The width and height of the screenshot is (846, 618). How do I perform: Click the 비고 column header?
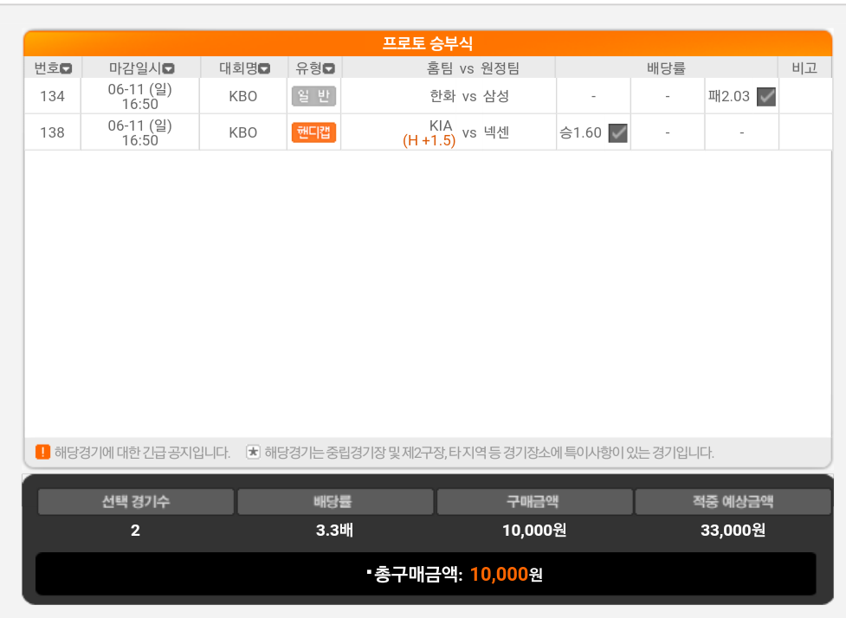[804, 68]
